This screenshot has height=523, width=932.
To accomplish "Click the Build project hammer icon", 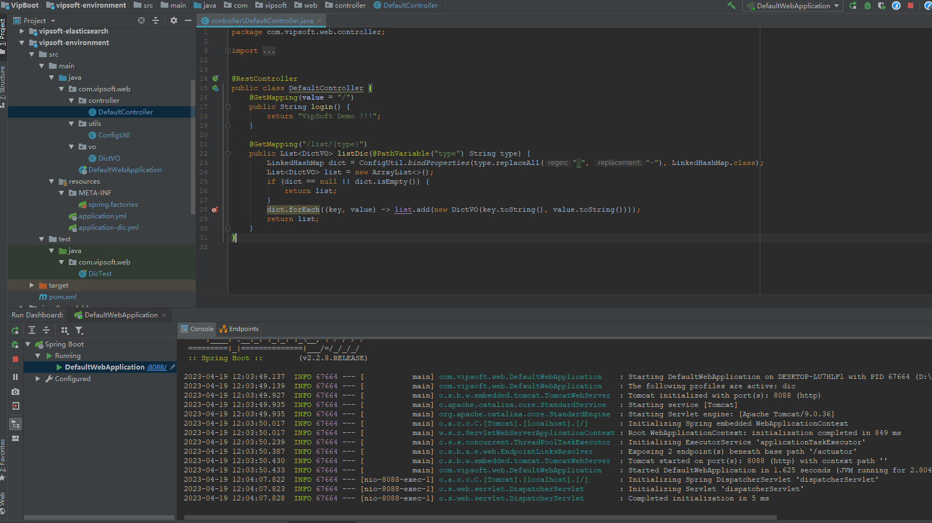I will coord(731,5).
